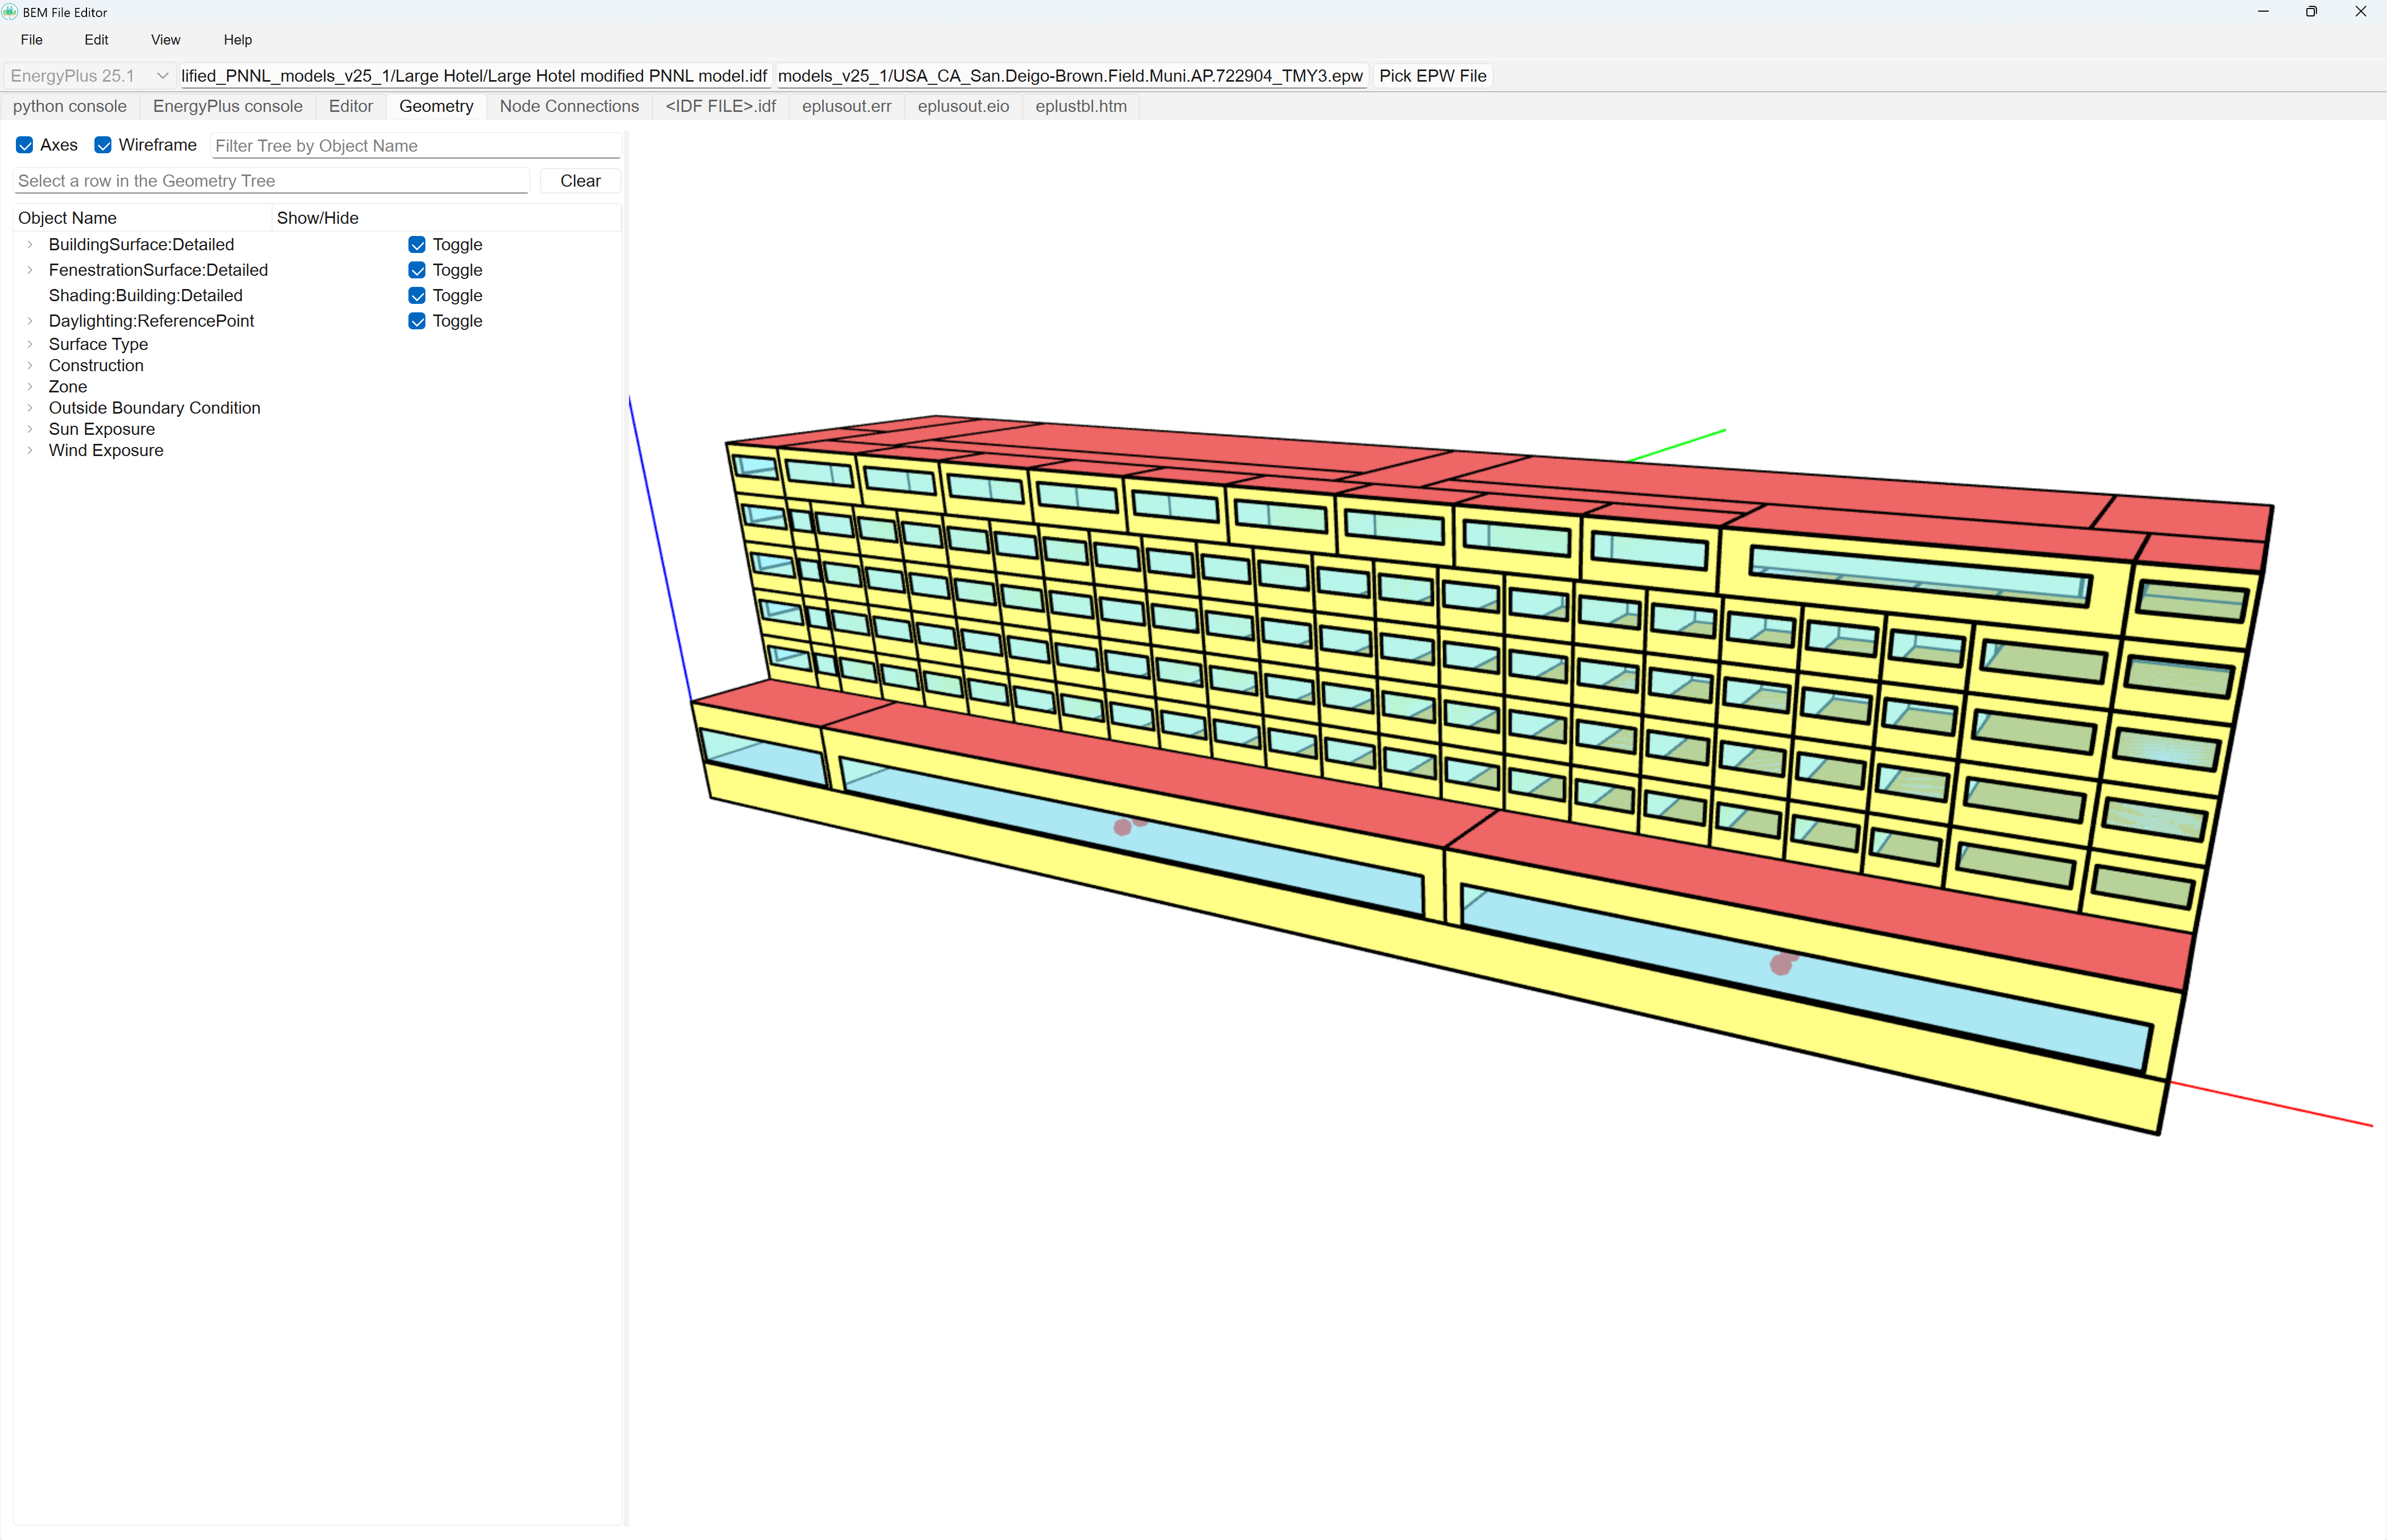Expand the Sun Exposure tree row
2387x1540 pixels.
(x=30, y=429)
